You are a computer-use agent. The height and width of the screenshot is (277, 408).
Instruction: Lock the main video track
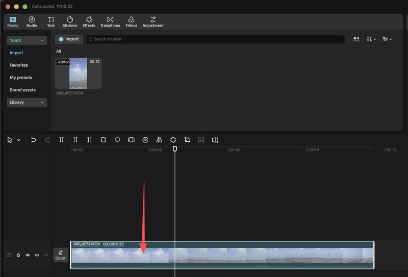[18, 255]
